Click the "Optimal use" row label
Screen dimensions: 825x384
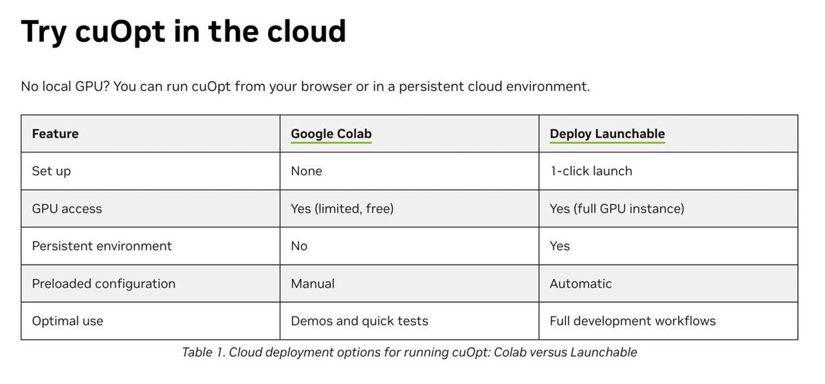(67, 321)
